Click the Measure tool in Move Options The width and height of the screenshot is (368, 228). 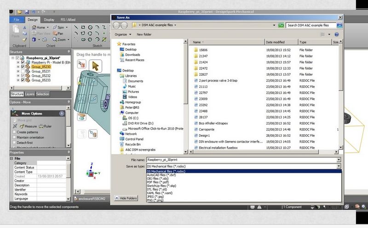point(29,126)
